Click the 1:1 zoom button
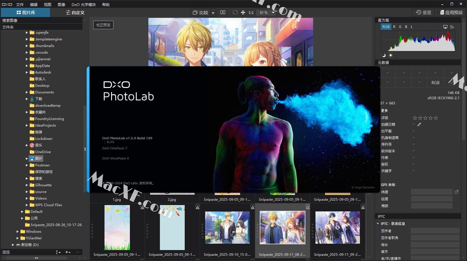This screenshot has height=261, width=467. click(251, 12)
